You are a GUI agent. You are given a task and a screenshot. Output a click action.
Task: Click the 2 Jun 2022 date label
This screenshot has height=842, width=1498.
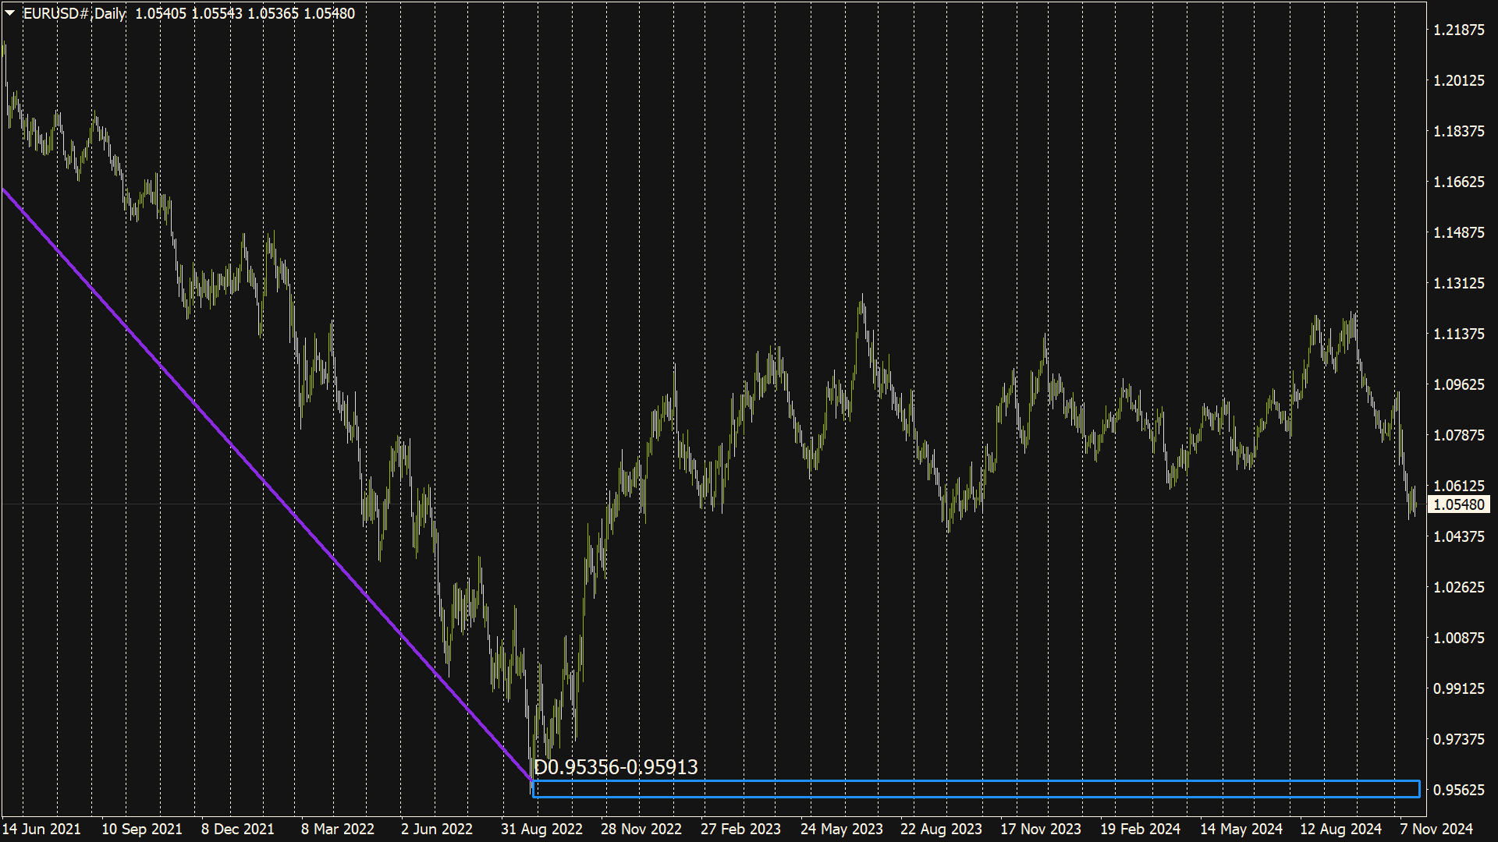tap(436, 829)
